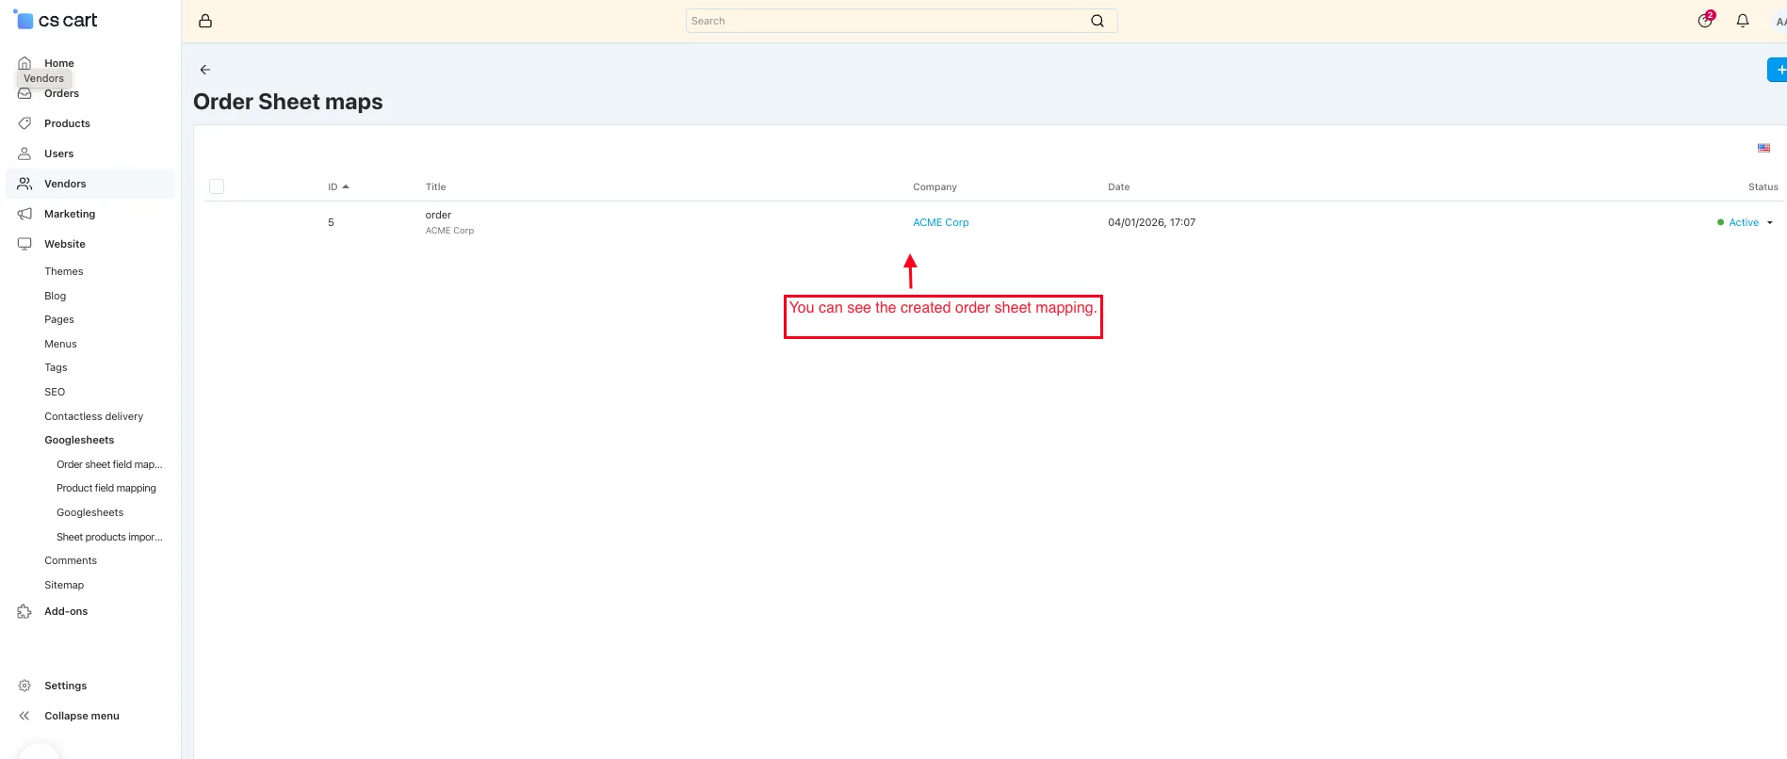Click the Company column header
Image resolution: width=1787 pixels, height=759 pixels.
tap(934, 186)
